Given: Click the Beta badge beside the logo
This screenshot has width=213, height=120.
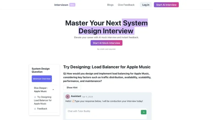Looking at the screenshot, I should coord(72,5).
